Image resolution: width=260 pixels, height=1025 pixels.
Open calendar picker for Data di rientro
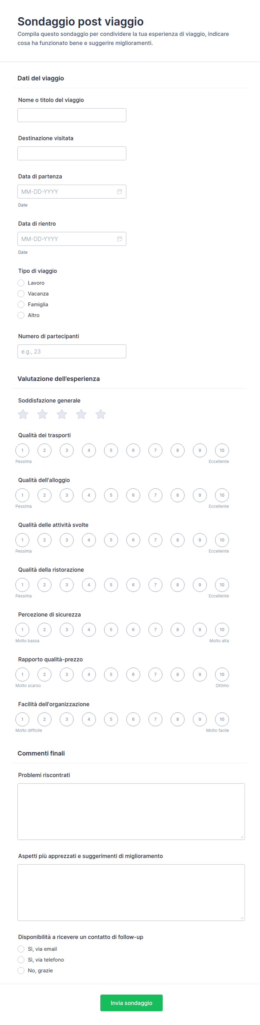point(119,239)
